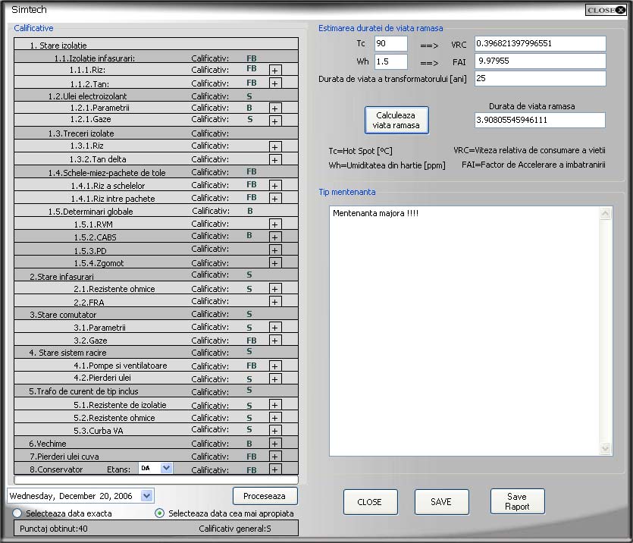Click plus button for 1.5.2.CABS
The width and height of the screenshot is (633, 543).
pyautogui.click(x=275, y=237)
